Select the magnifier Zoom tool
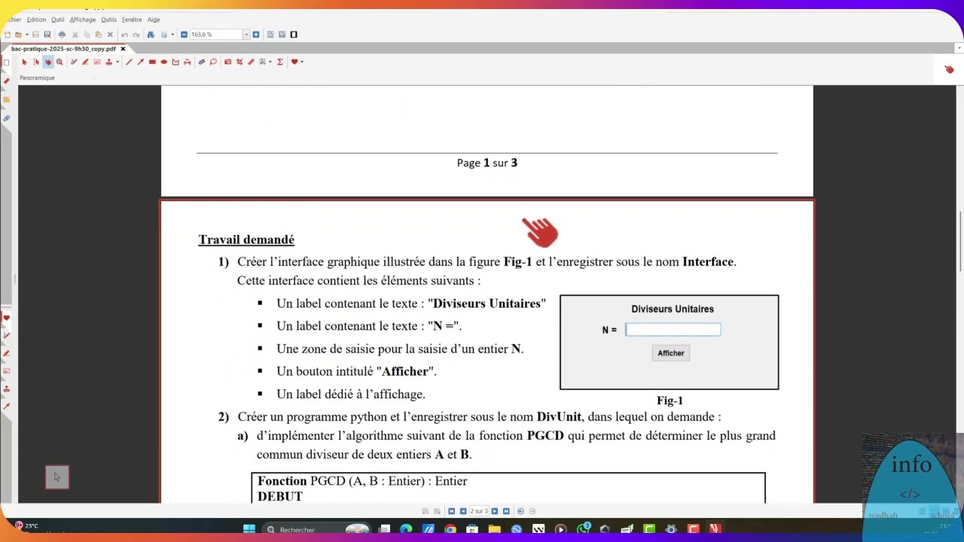This screenshot has width=964, height=542. tap(59, 62)
